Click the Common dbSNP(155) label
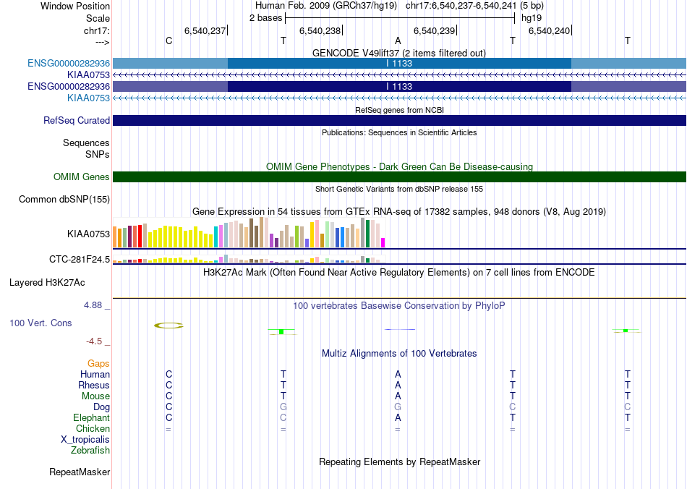Viewport: 687px width, 489px height. pyautogui.click(x=64, y=200)
